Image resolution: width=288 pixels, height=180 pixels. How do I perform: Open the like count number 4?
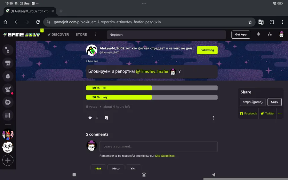(97, 118)
